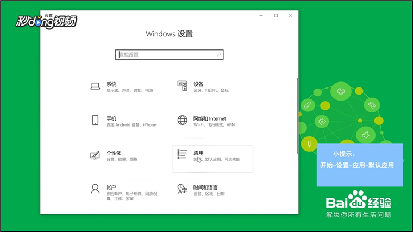413x232 pixels.
Task: Open the 设备 settings label
Action: [x=198, y=84]
